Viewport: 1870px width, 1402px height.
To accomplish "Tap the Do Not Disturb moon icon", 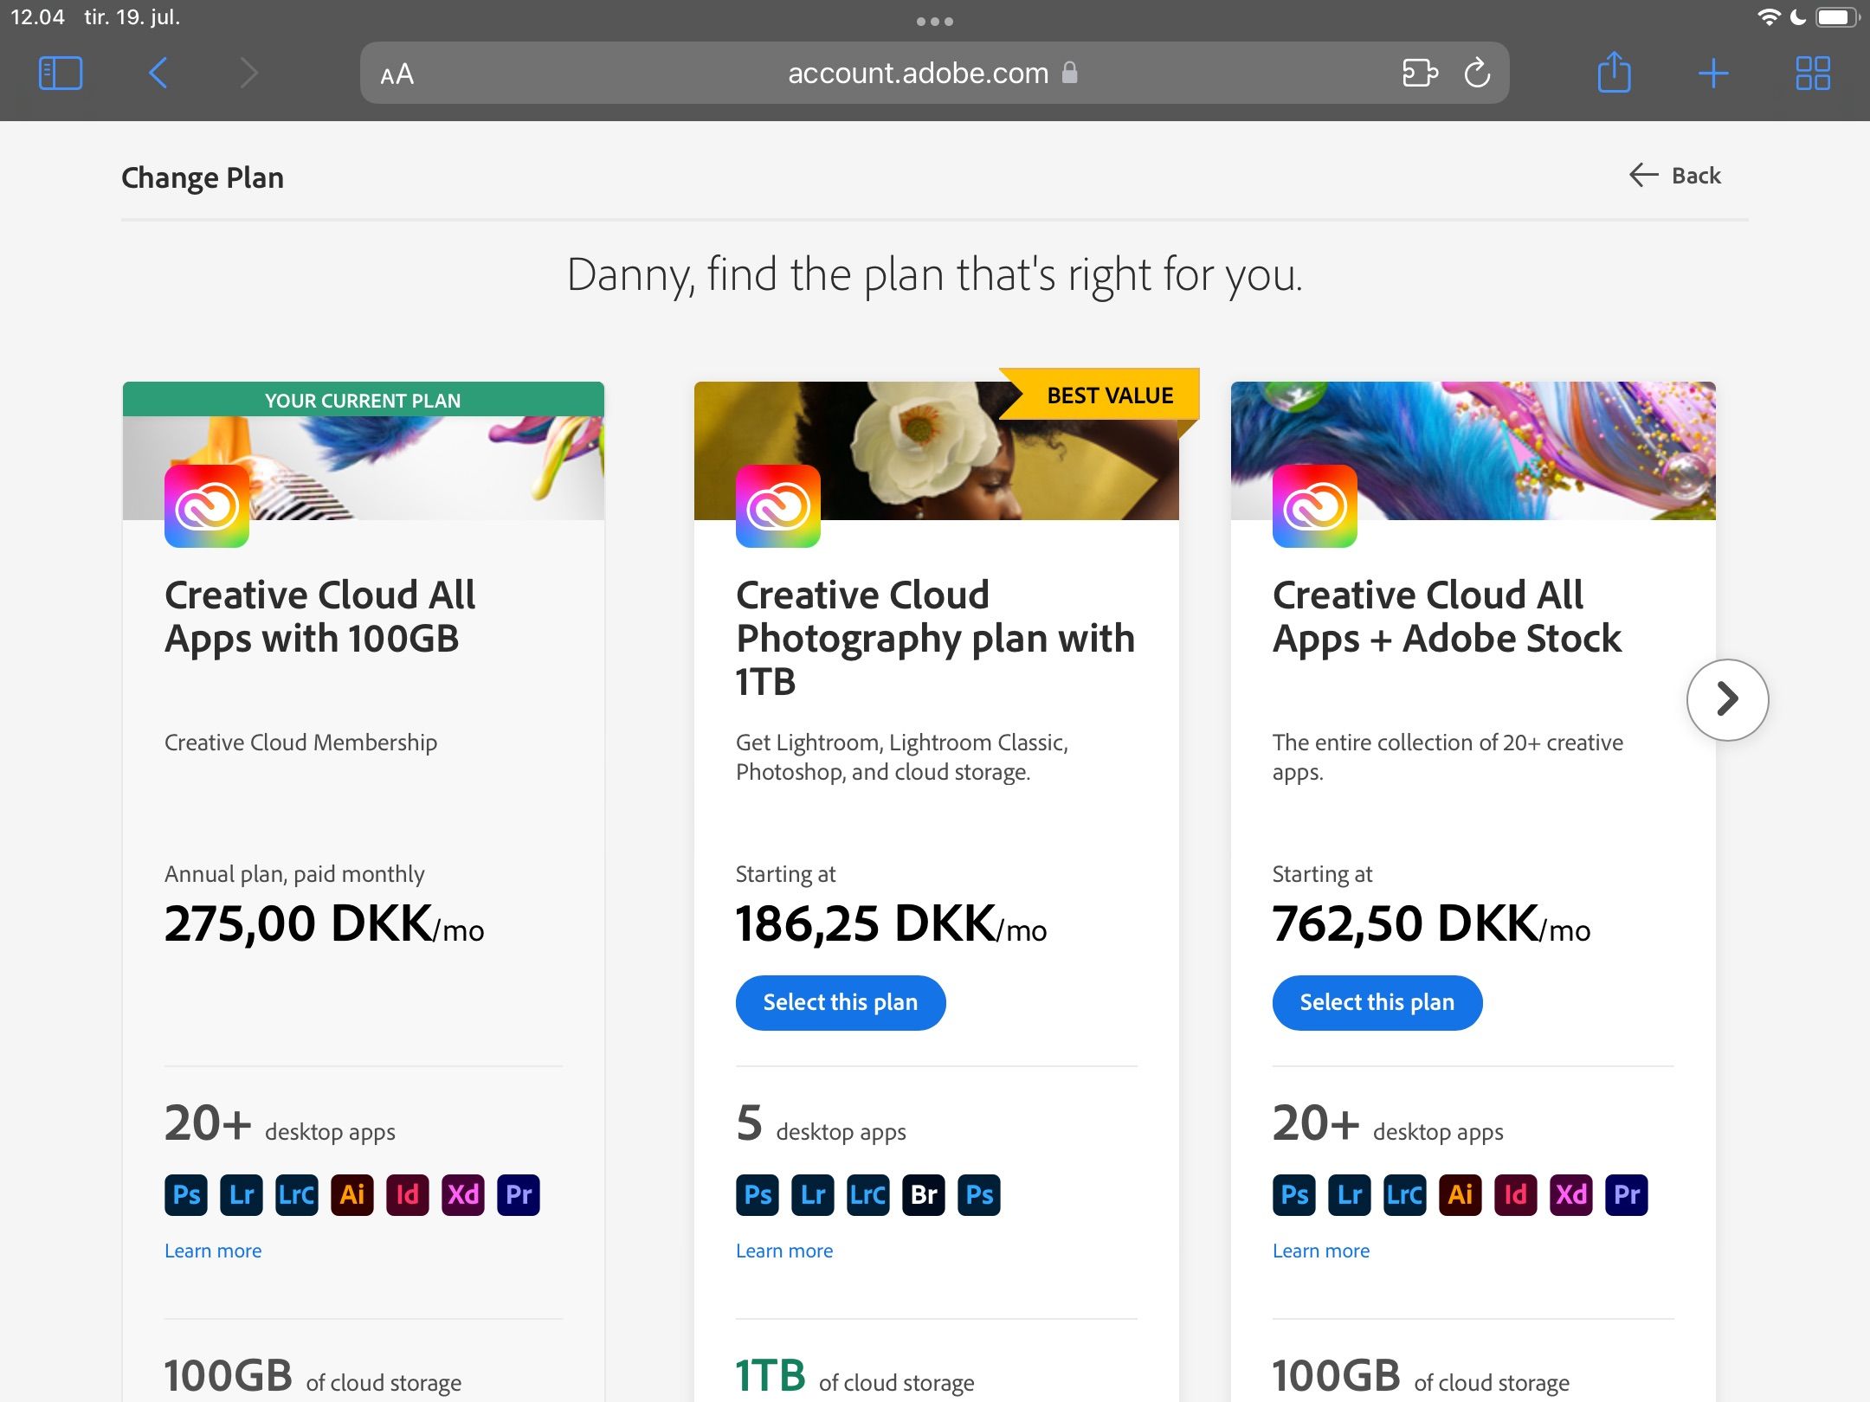I will click(1798, 17).
